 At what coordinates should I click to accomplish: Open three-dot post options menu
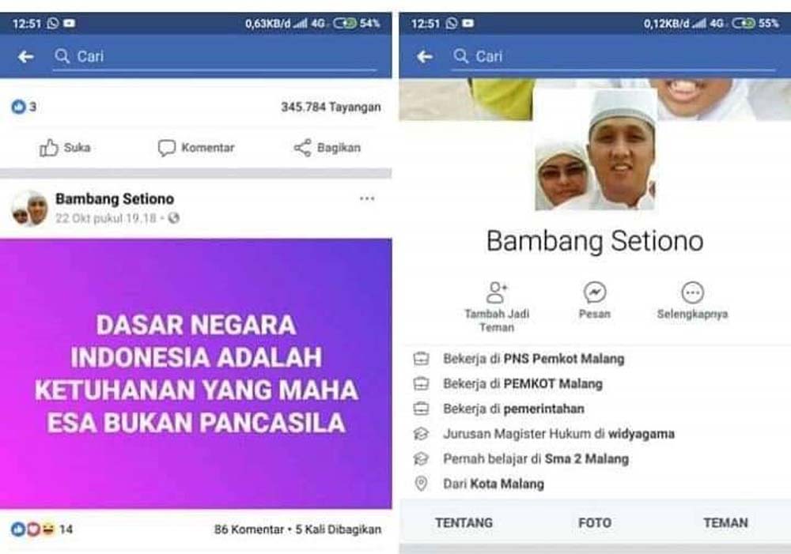[367, 198]
